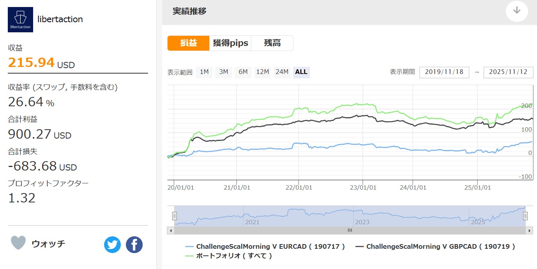
Task: Set display range to 3M
Action: [224, 72]
